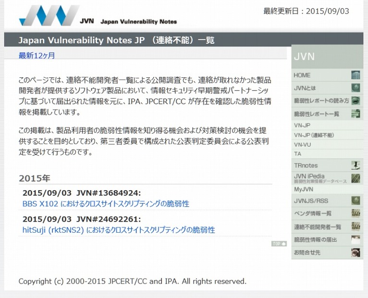Select VN-JP in sidebar

click(x=327, y=125)
